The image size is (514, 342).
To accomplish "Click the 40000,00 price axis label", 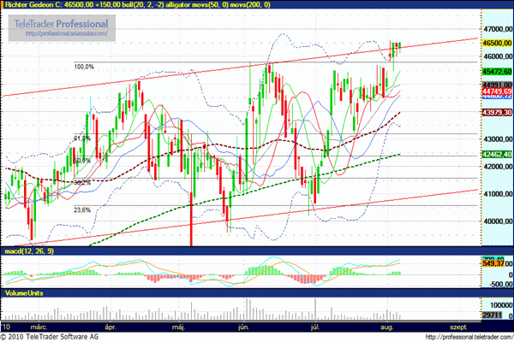I will [498, 221].
